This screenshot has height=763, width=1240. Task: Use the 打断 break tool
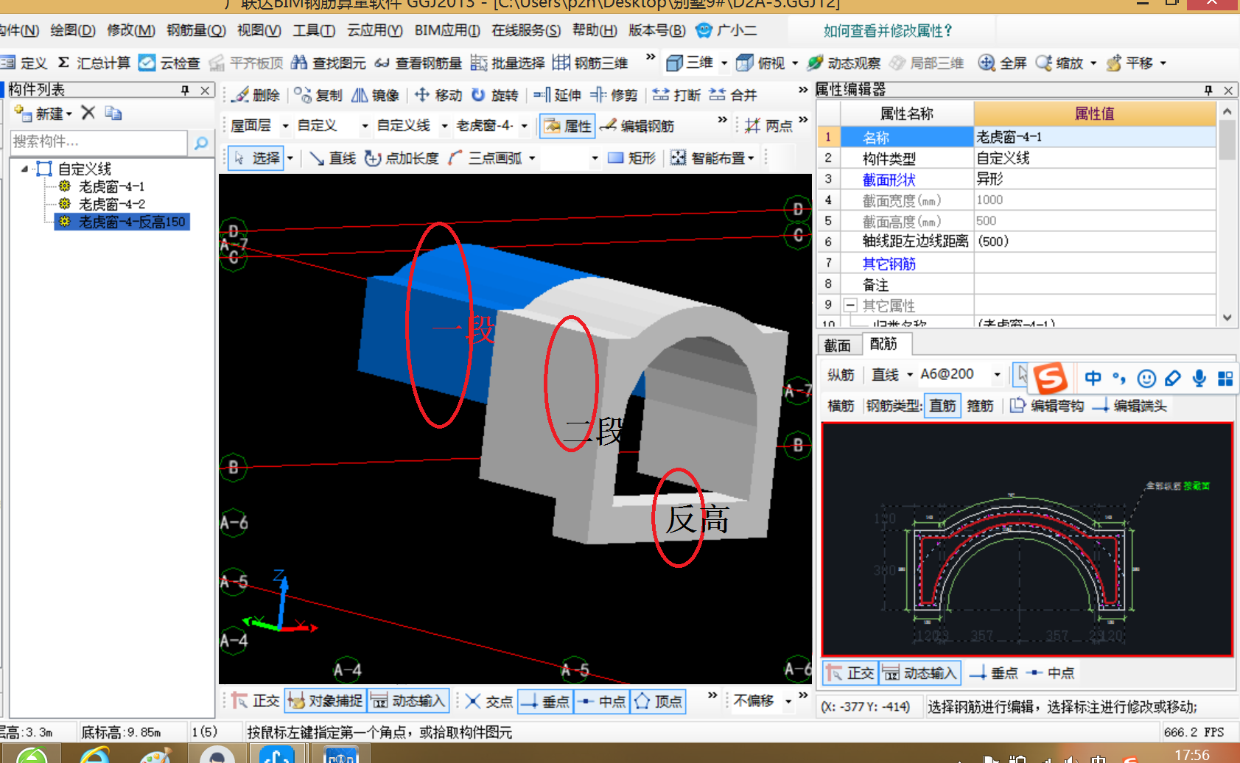(676, 95)
